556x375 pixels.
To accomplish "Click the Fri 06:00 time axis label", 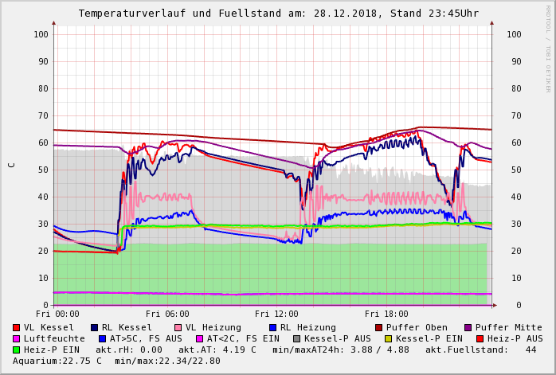I will coord(167,314).
